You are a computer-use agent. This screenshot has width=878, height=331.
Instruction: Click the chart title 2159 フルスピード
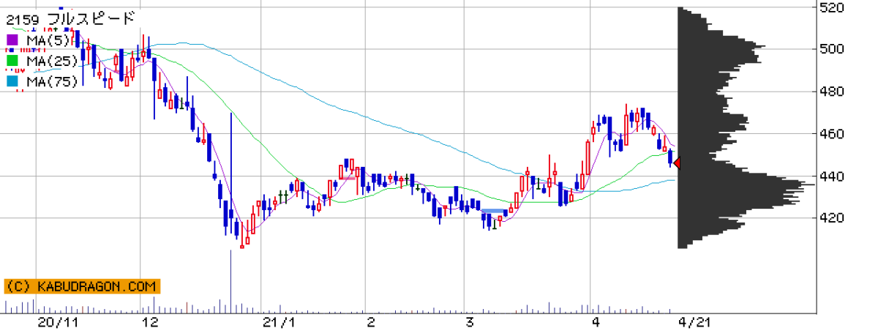click(x=70, y=18)
